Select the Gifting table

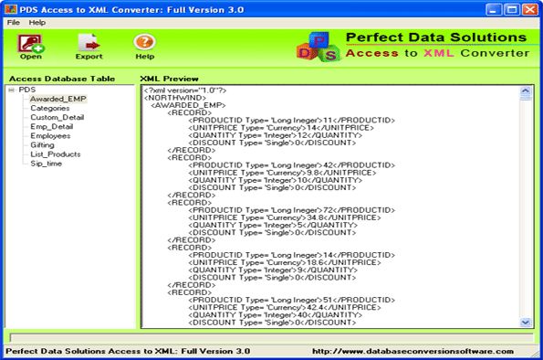(42, 145)
